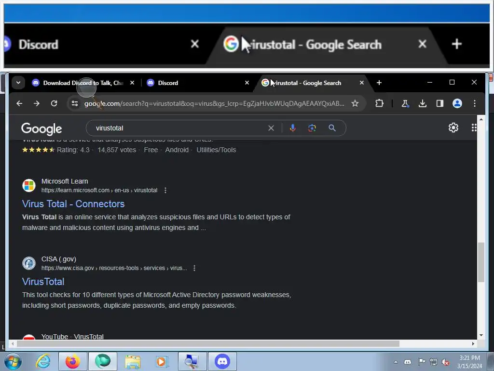Open Google quick settings gear
Screen dimensions: 494x371
453,128
